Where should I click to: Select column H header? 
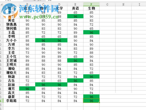tap(124, 4)
